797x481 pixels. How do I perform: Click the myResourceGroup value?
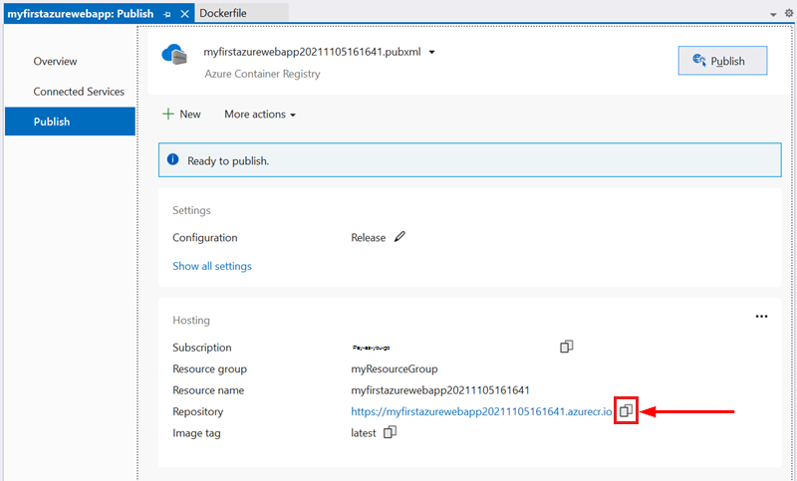395,368
